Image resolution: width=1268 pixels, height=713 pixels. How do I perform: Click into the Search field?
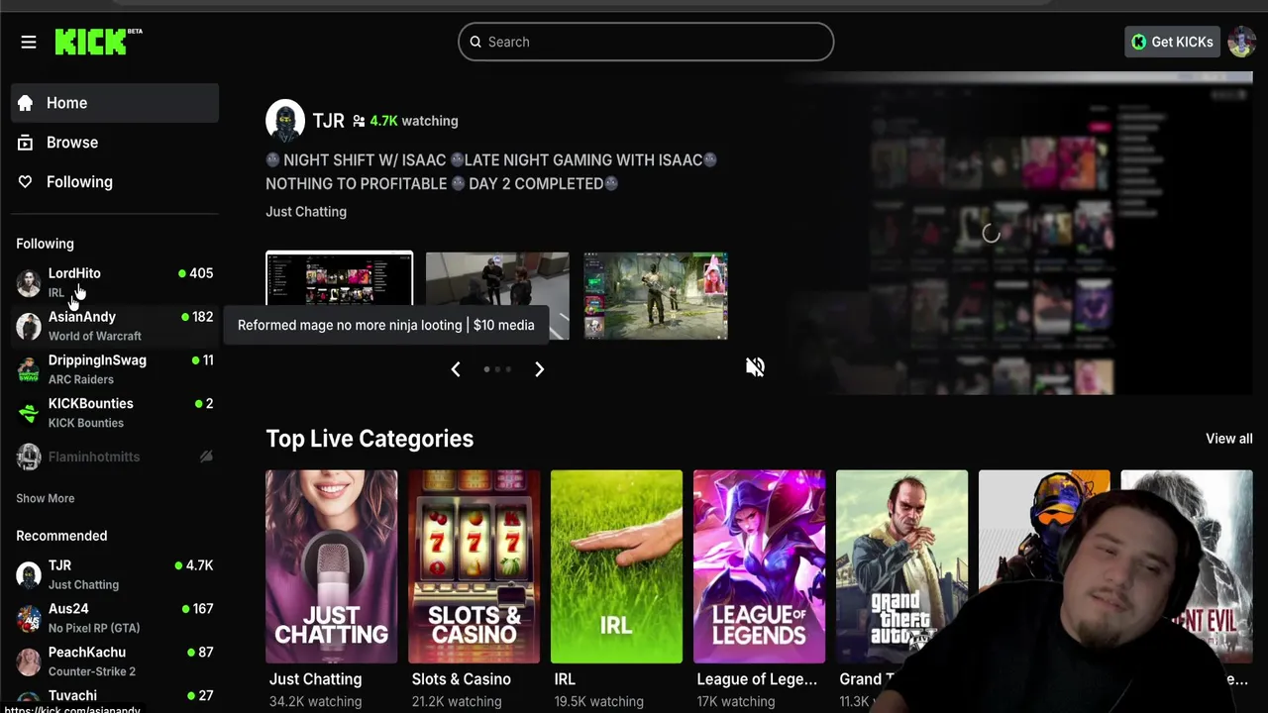646,42
